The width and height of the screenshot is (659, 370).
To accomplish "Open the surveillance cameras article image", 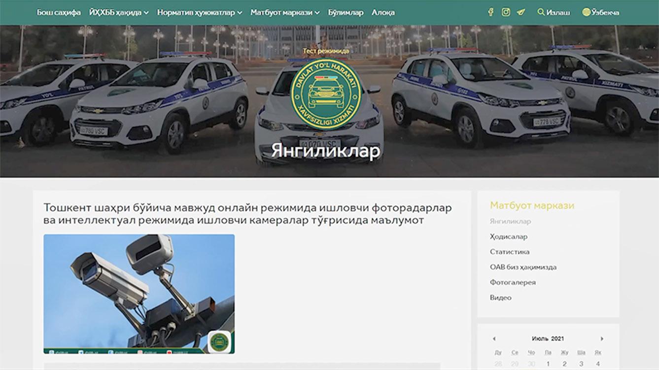I will pos(139,294).
